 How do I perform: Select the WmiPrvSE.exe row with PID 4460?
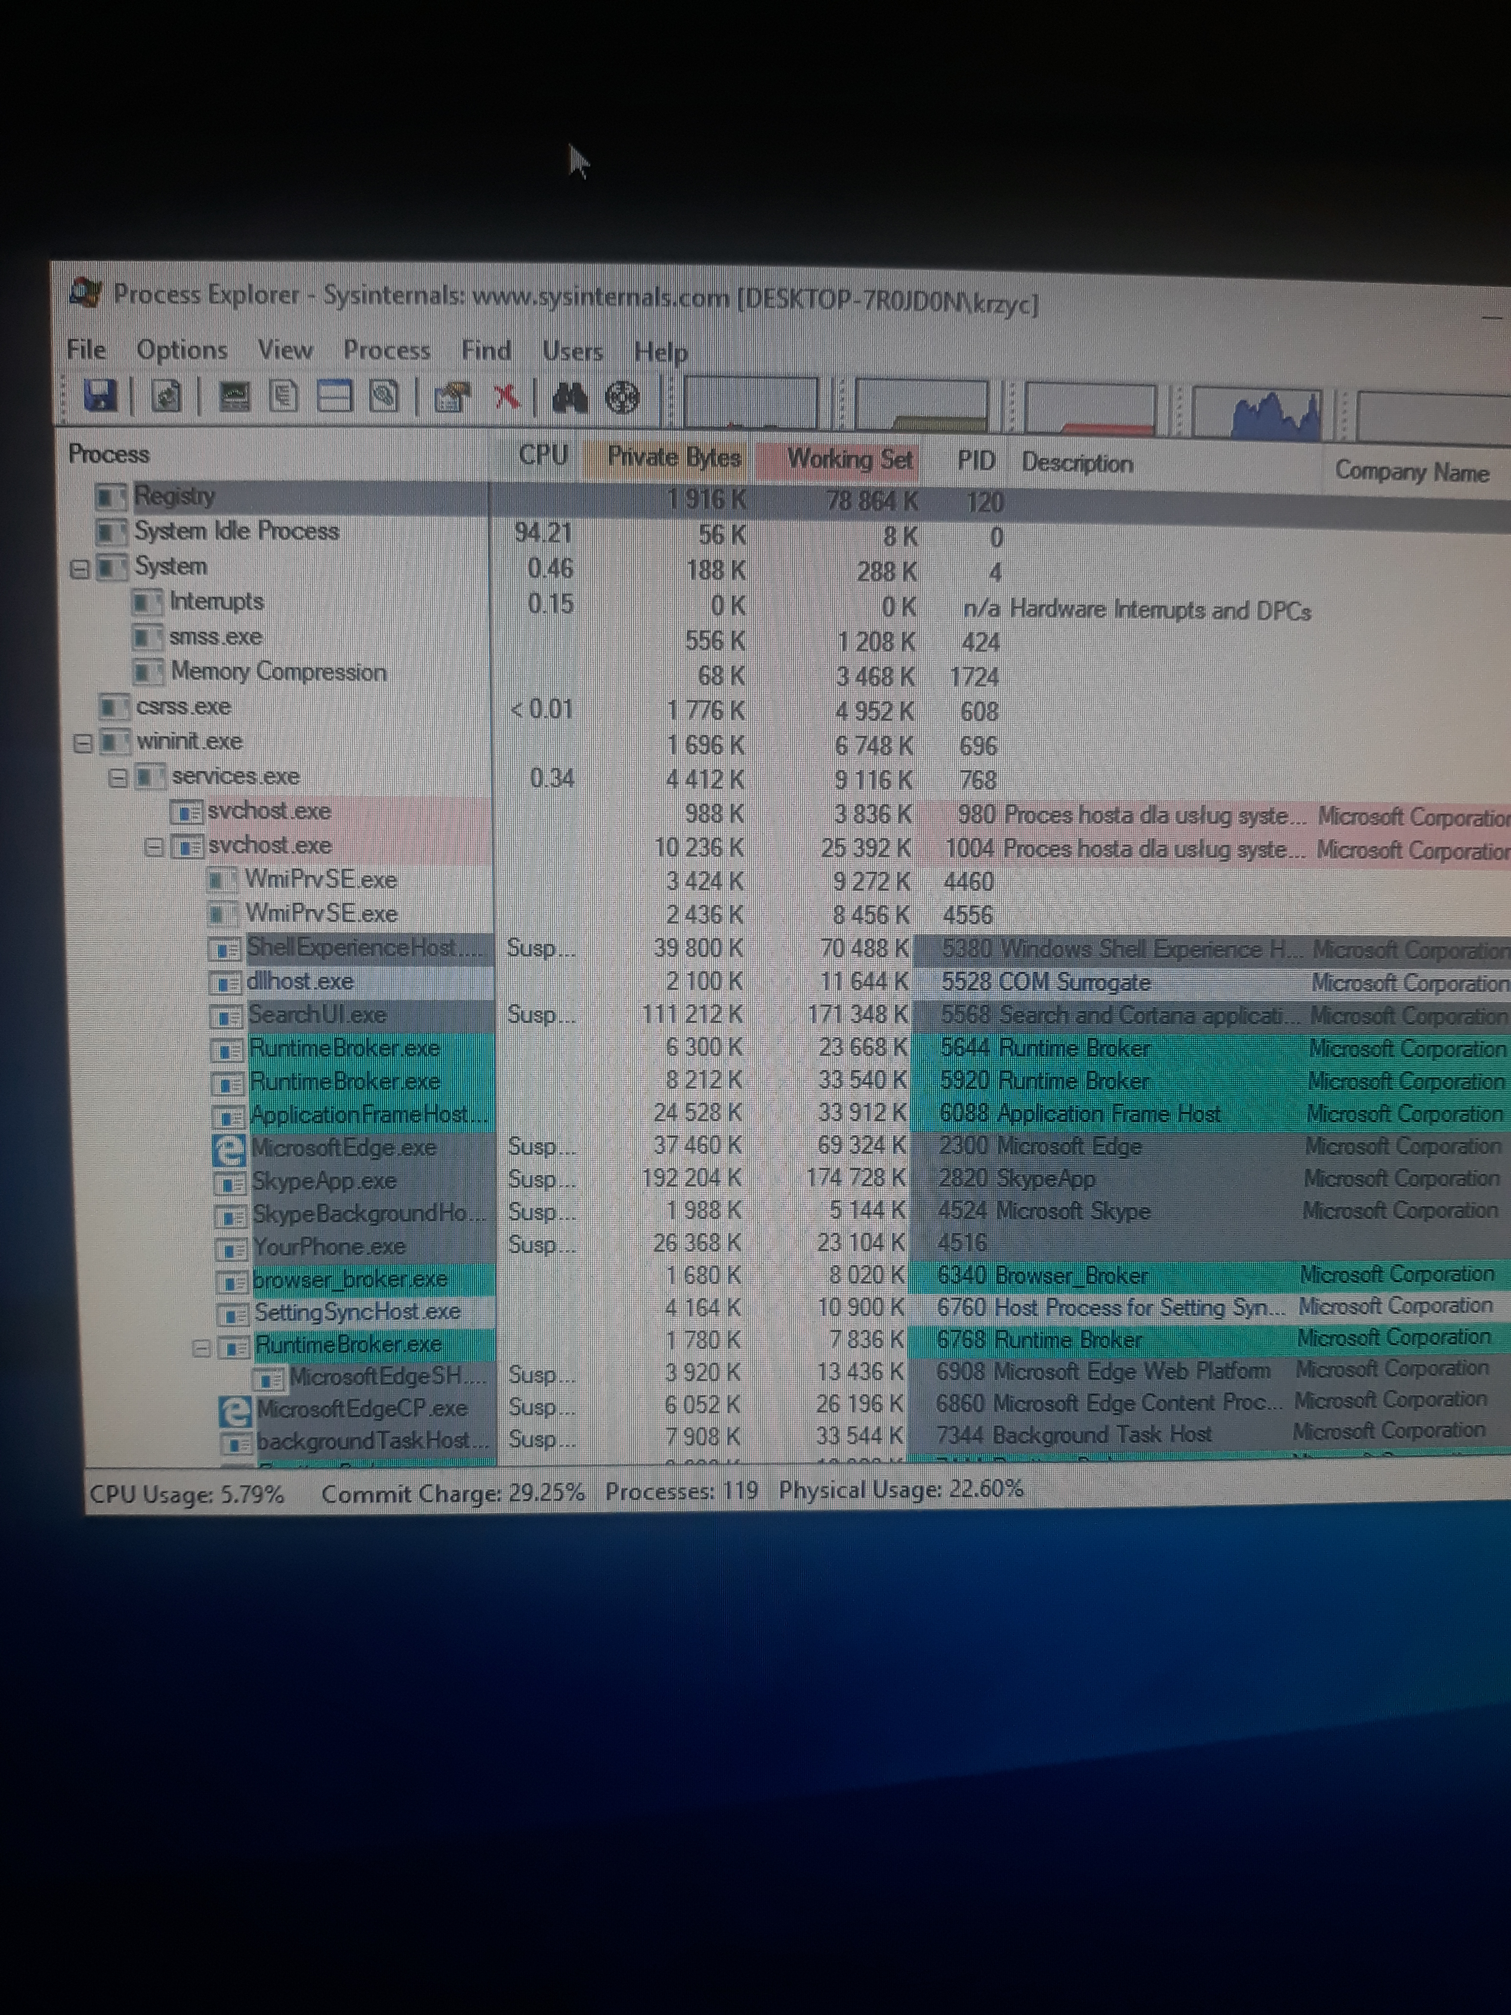(x=856, y=881)
